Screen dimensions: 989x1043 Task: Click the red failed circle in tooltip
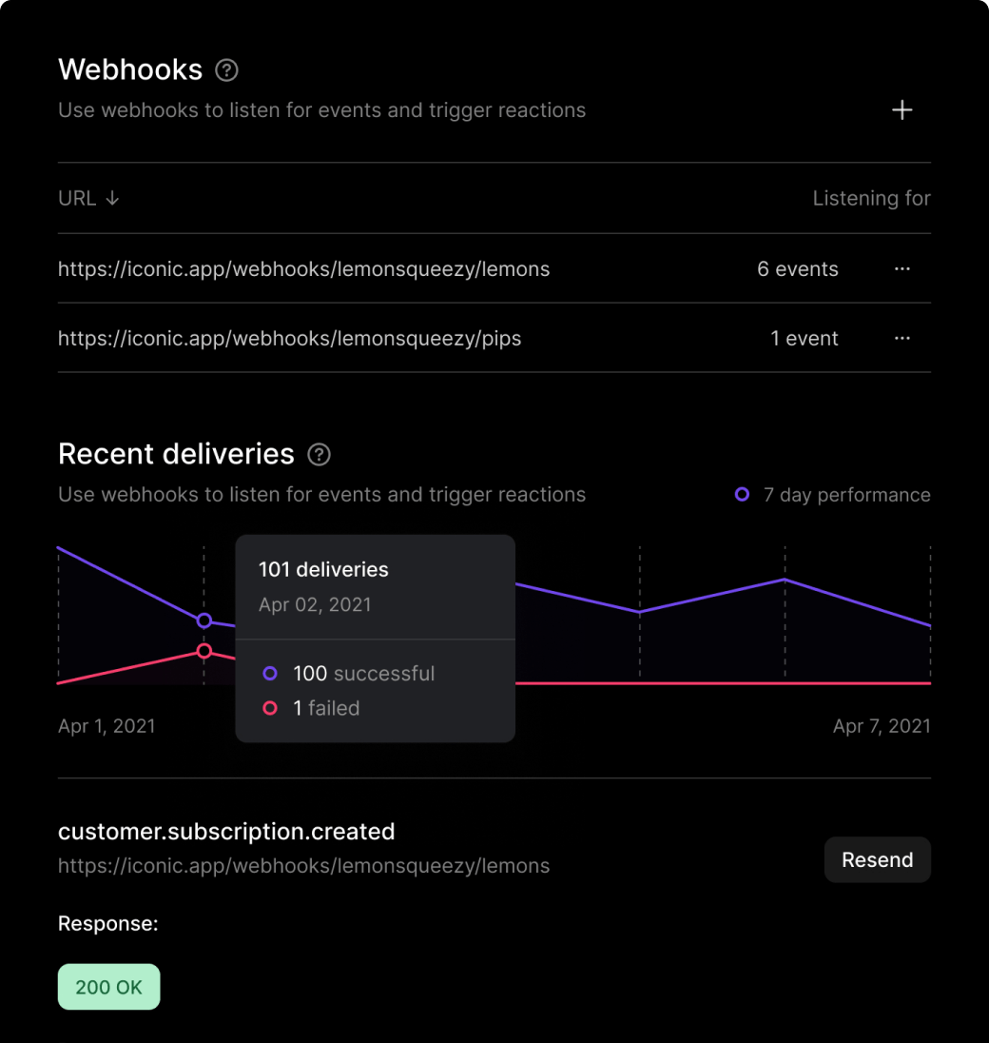pyautogui.click(x=270, y=708)
